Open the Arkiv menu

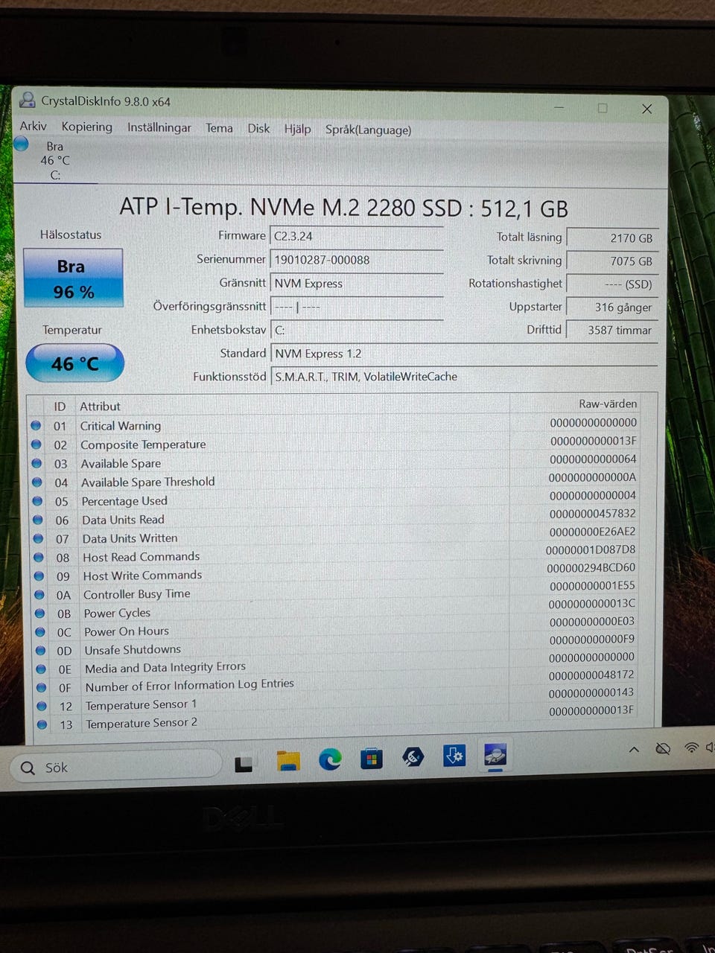point(33,127)
